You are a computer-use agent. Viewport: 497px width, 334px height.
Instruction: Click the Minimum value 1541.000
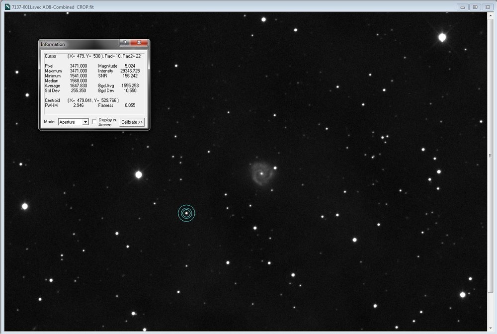point(79,76)
